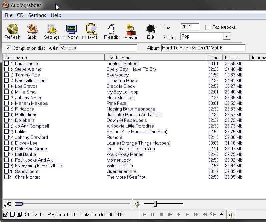
Task: Check the Chris Montez track checkbox
Action: (6, 177)
